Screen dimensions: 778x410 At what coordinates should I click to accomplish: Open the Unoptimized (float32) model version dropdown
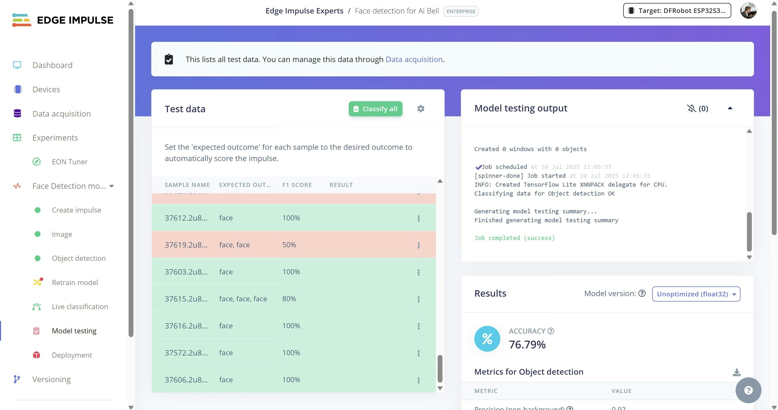(x=696, y=294)
